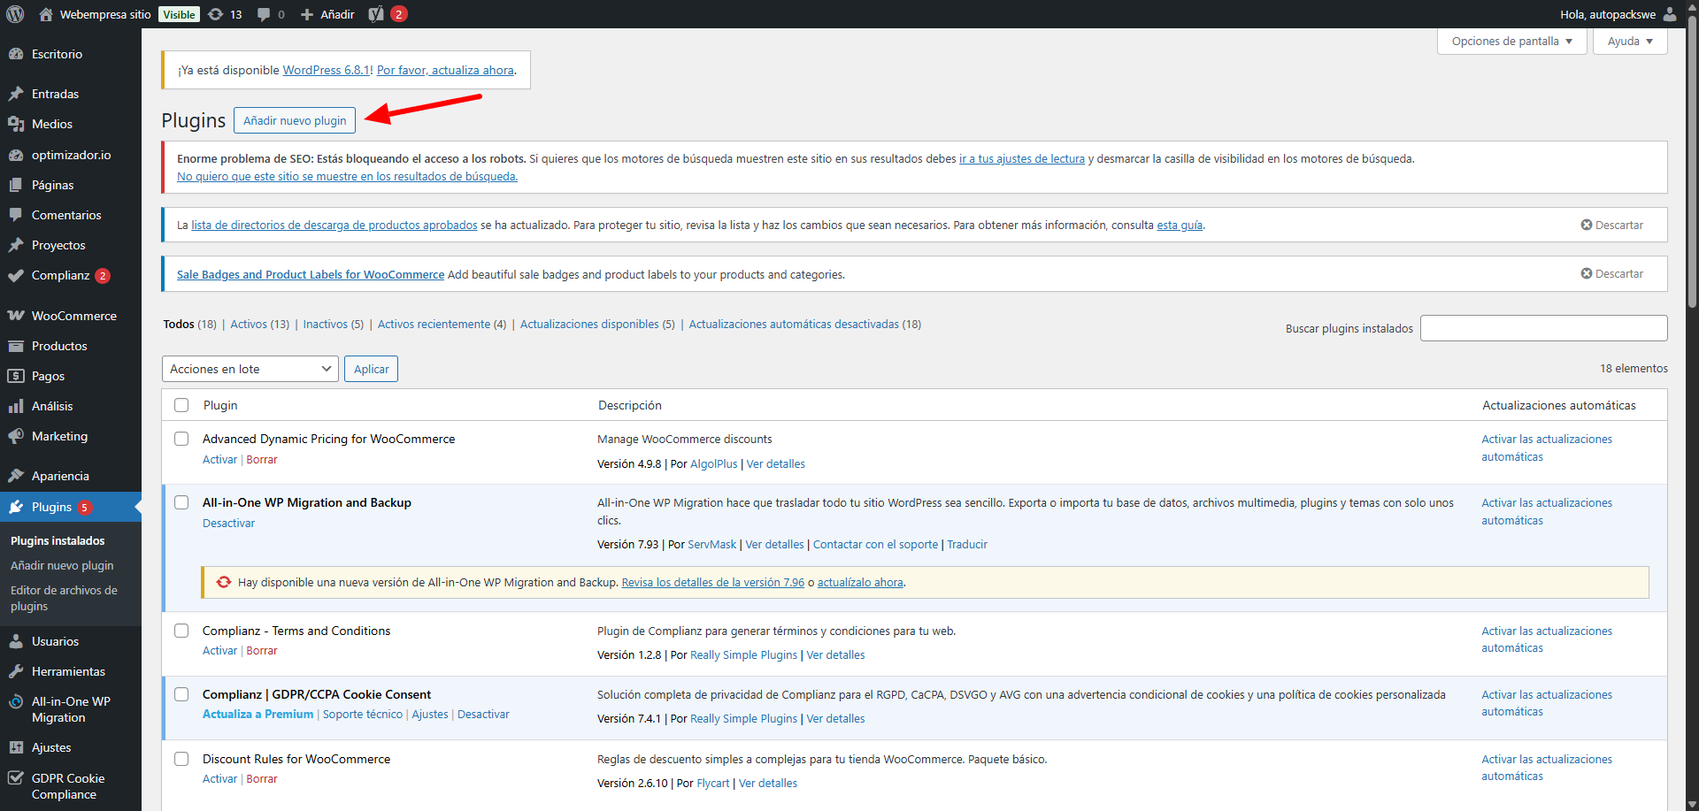1699x811 pixels.
Task: Toggle the select-all plugins checkbox in header
Action: pos(181,405)
